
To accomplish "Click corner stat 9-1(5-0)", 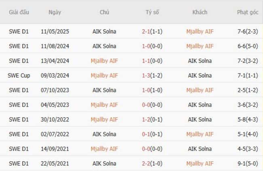I will tap(248, 164).
